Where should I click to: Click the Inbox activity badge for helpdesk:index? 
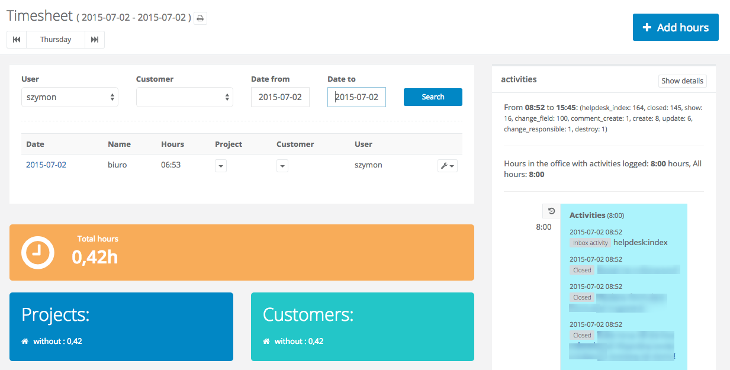(x=590, y=242)
